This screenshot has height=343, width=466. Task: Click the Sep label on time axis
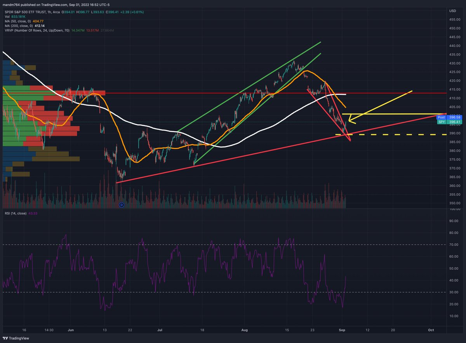coord(343,329)
